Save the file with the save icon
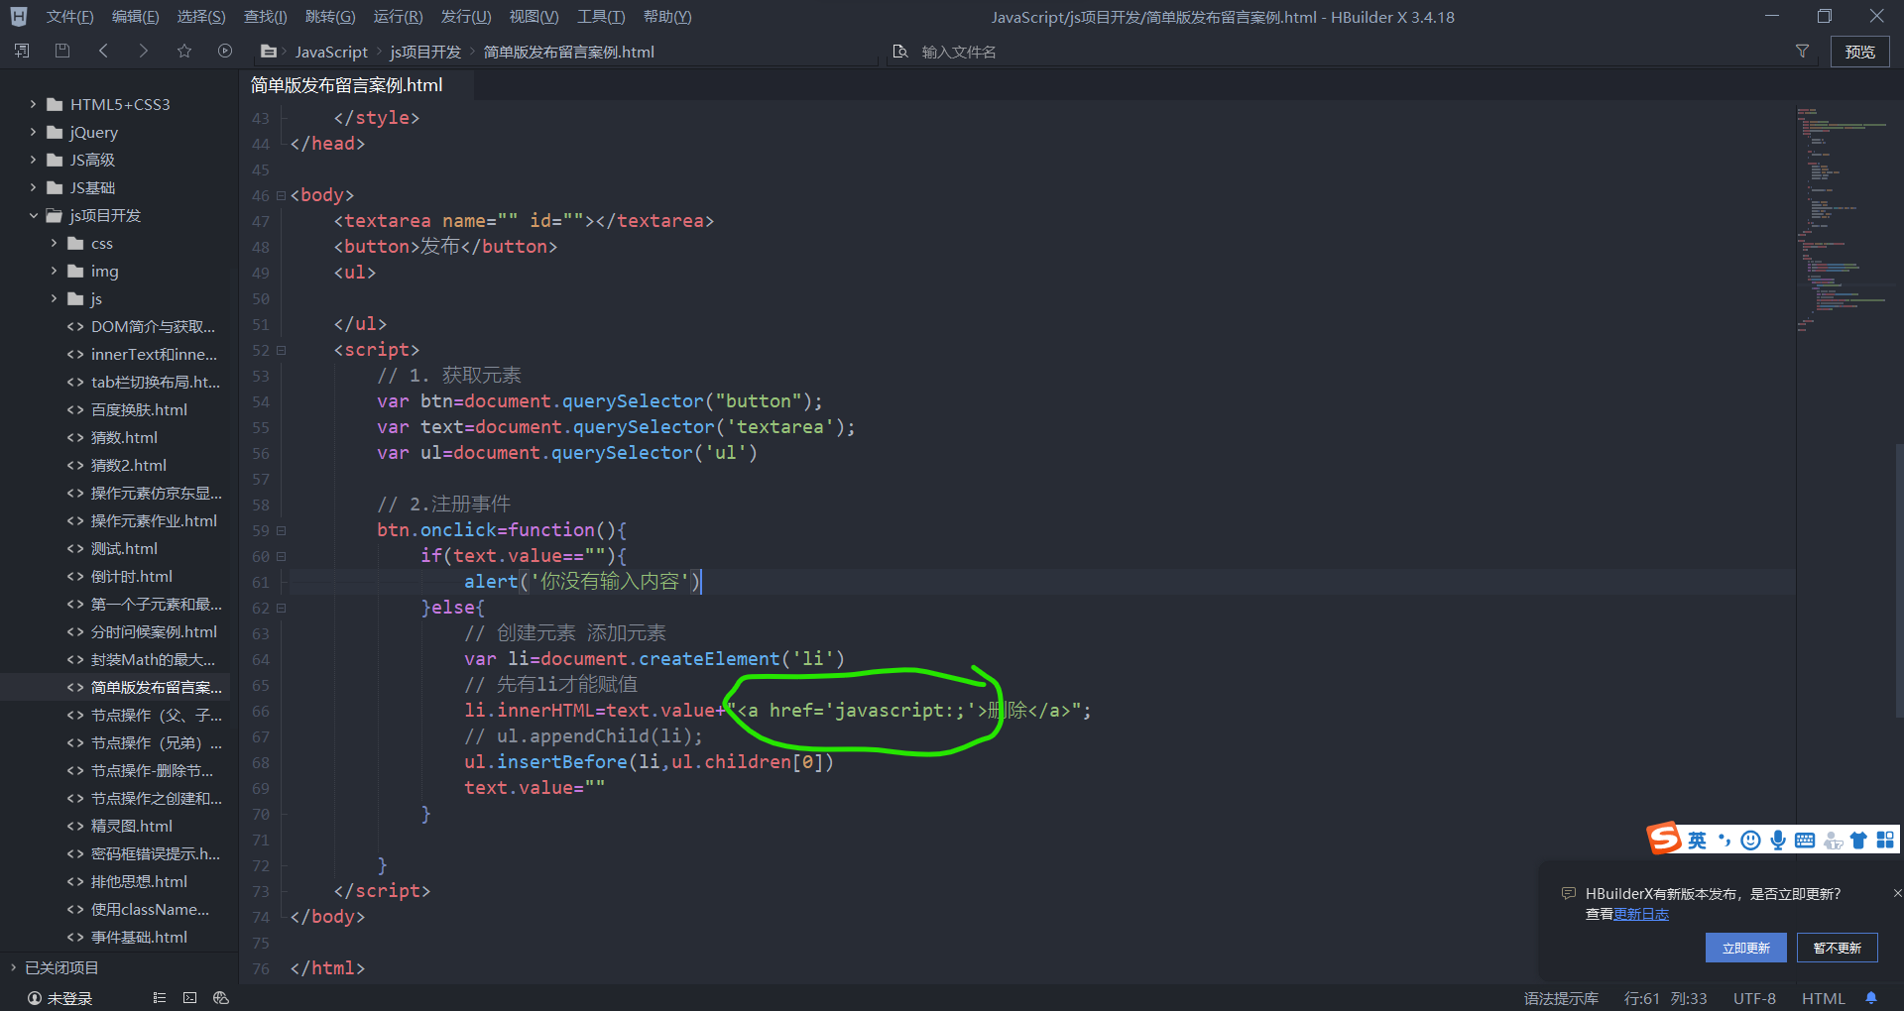Viewport: 1904px width, 1011px height. pos(61,50)
